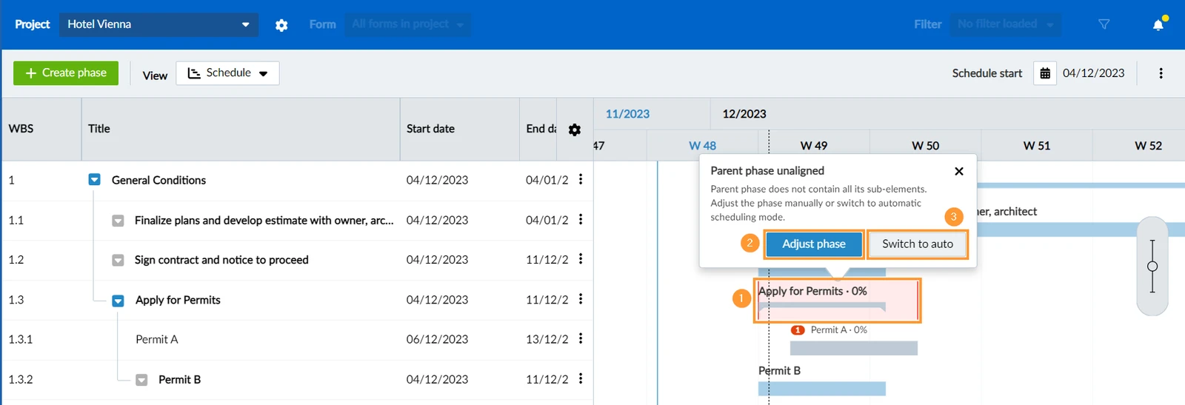Click start date 06/12/2023 of Permit A
Screen dimensions: 1185x405
tap(437, 339)
